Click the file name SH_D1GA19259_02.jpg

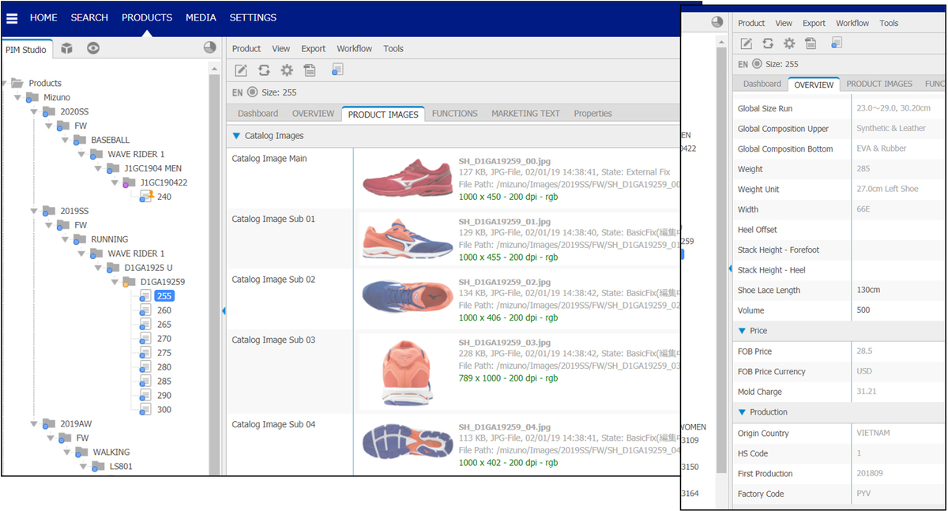coord(504,283)
